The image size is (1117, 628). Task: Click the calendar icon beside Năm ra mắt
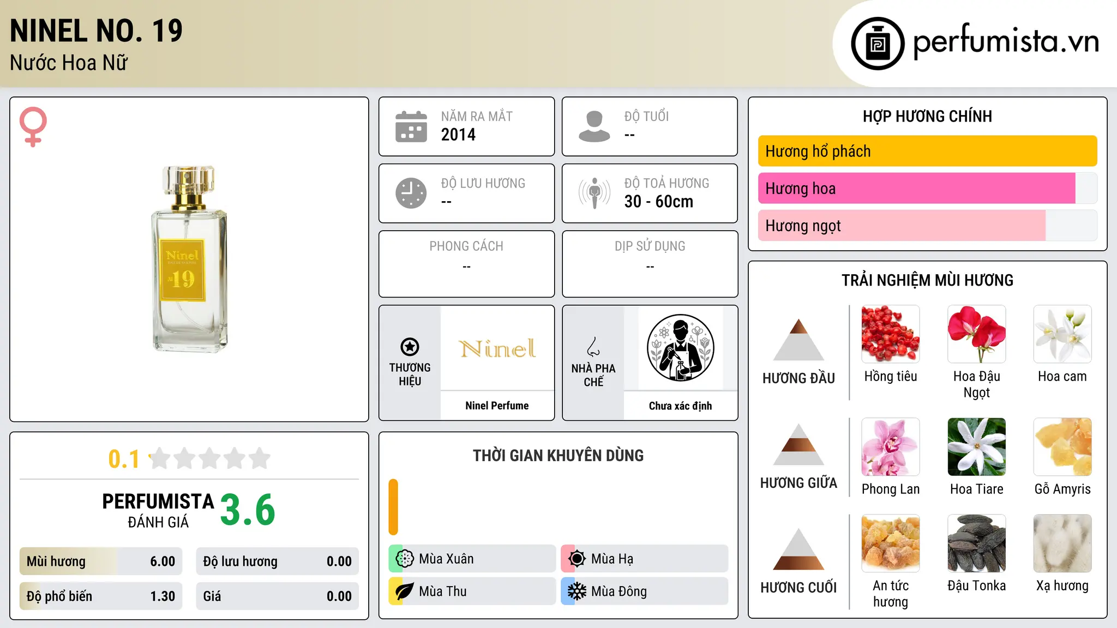coord(411,126)
